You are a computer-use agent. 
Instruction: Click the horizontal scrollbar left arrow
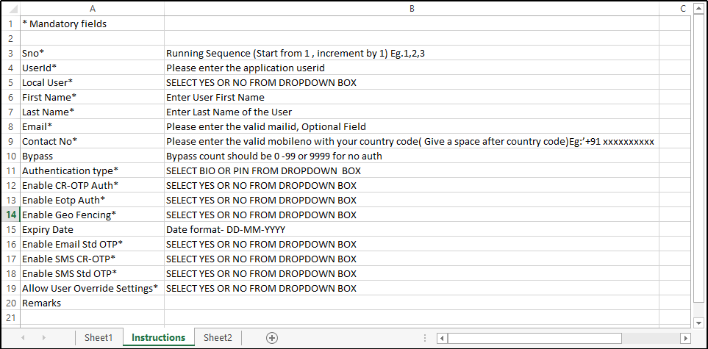click(442, 338)
